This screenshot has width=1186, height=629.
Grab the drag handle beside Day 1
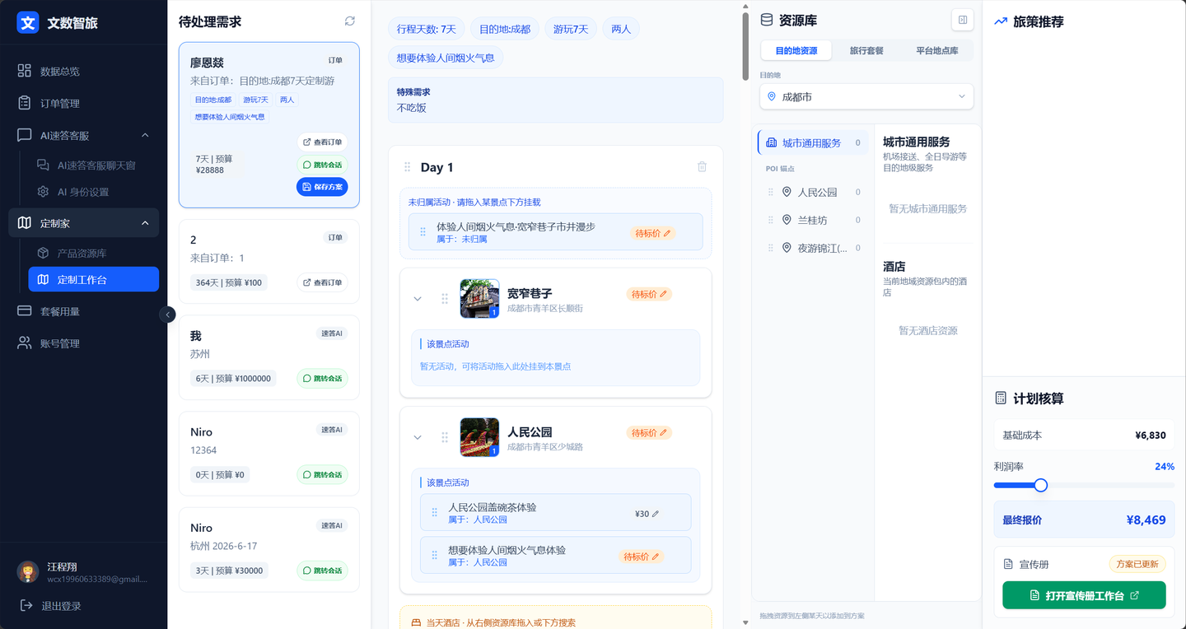pyautogui.click(x=407, y=167)
